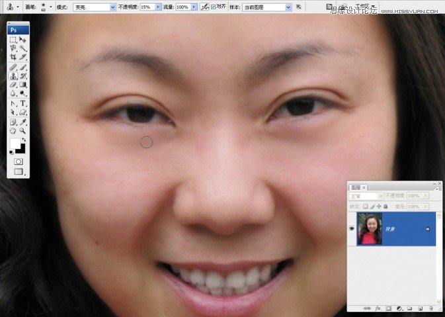
Task: Select the Clone Stamp tool
Action: [13, 76]
